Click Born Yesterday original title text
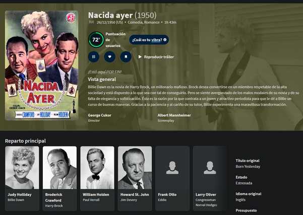Viewport: 303px width, 215px height. 248,166
